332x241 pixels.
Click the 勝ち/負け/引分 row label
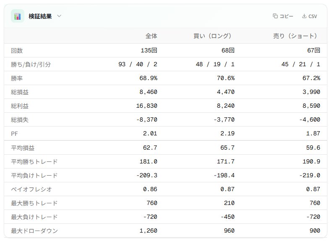click(31, 64)
